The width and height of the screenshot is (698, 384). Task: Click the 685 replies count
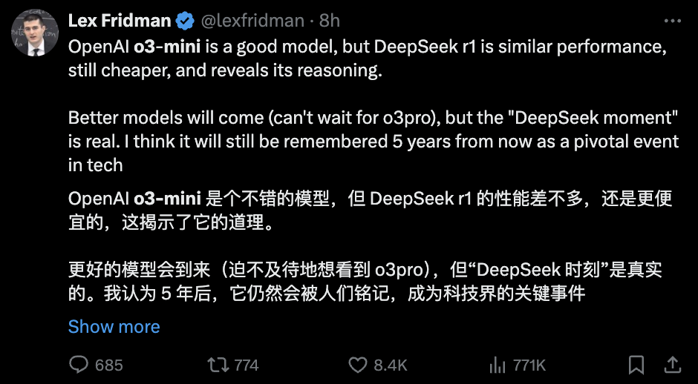(x=108, y=365)
